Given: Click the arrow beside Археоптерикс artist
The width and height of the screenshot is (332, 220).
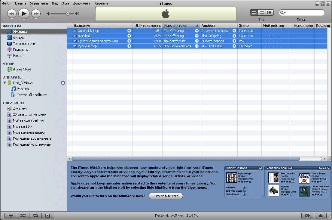Looking at the screenshot, I should point(196,41).
